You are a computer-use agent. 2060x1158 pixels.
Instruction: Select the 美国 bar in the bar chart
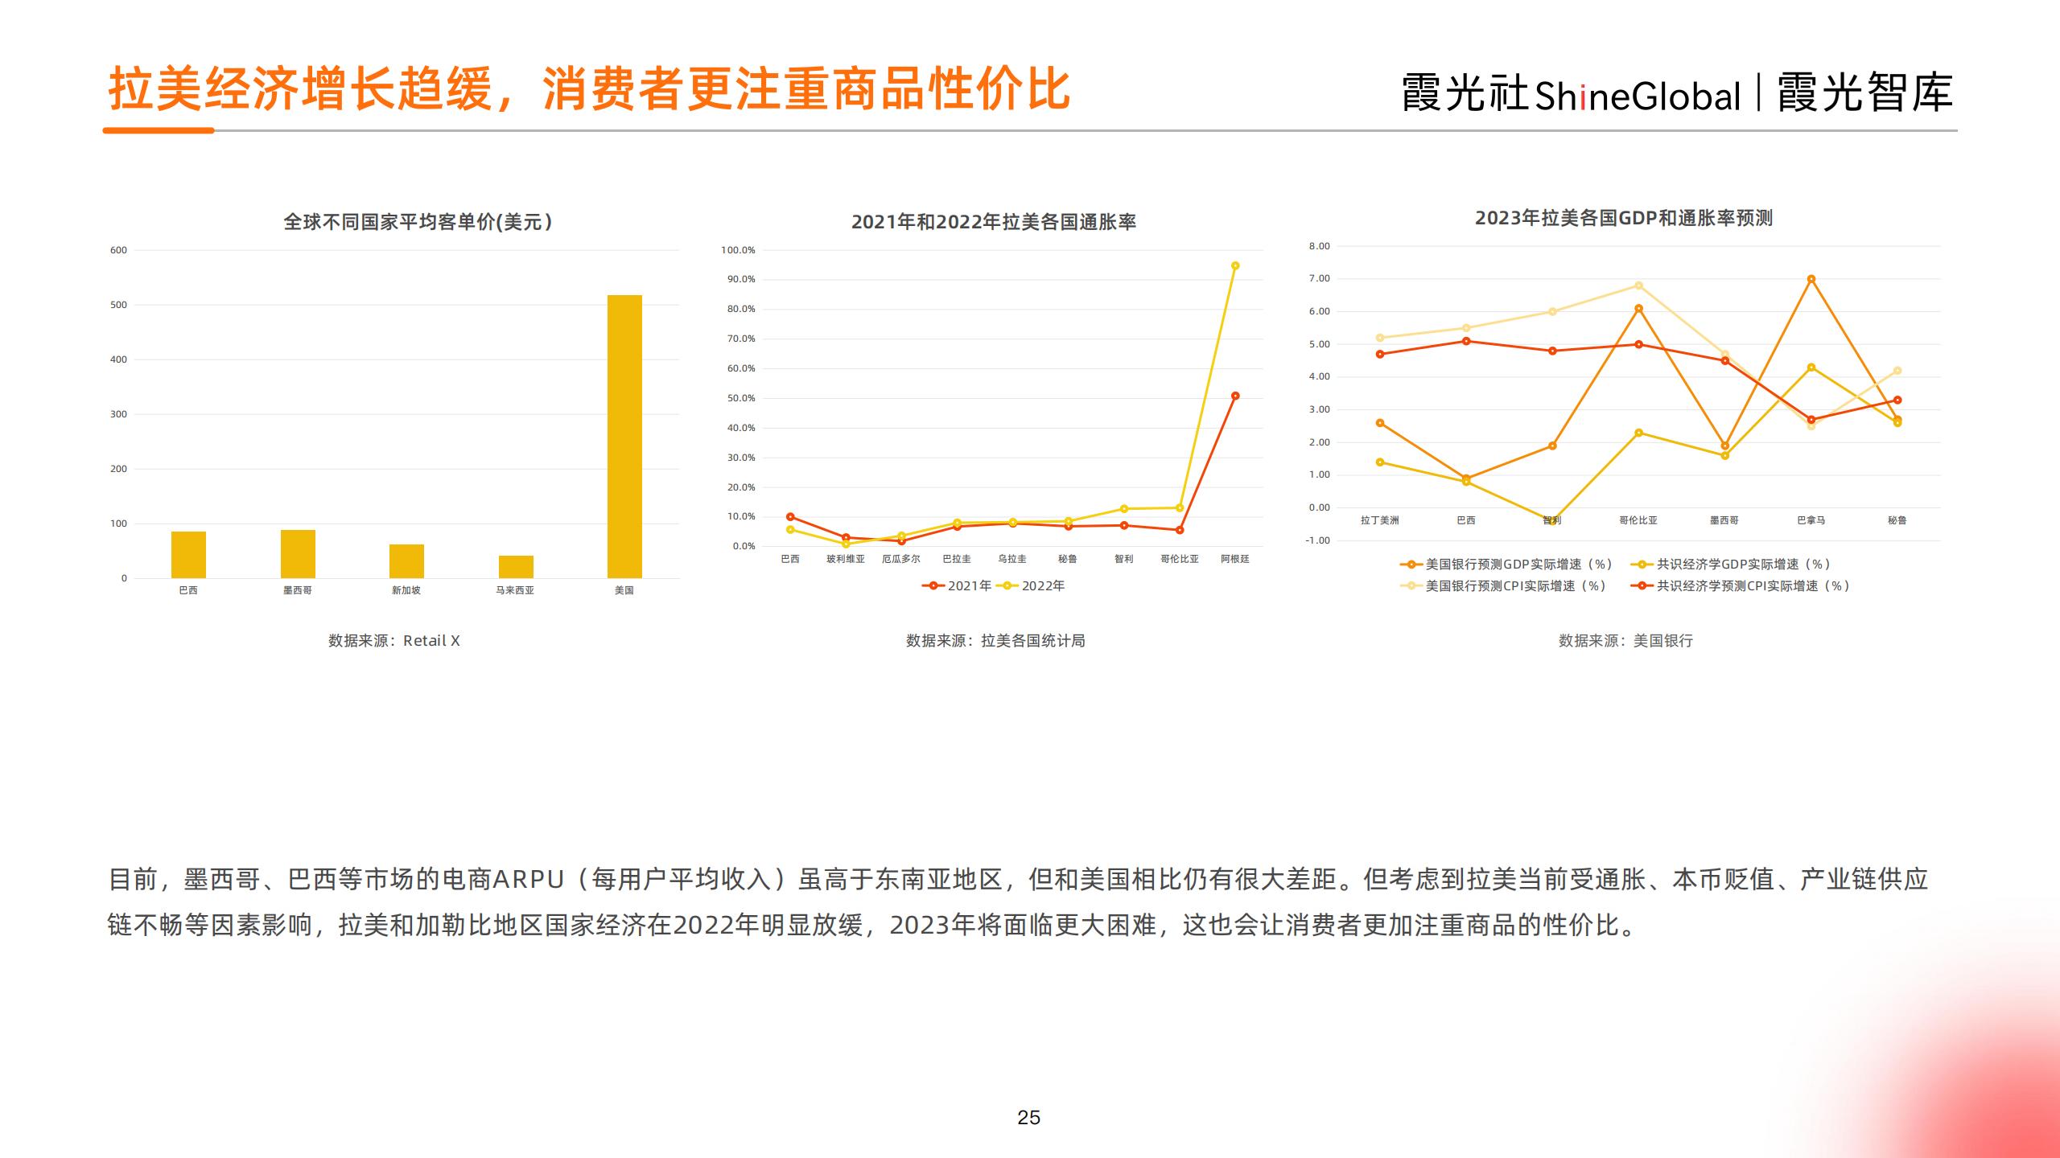(624, 437)
